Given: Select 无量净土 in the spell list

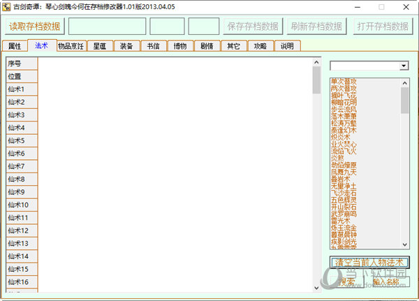Looking at the screenshot, I should click(x=344, y=186).
